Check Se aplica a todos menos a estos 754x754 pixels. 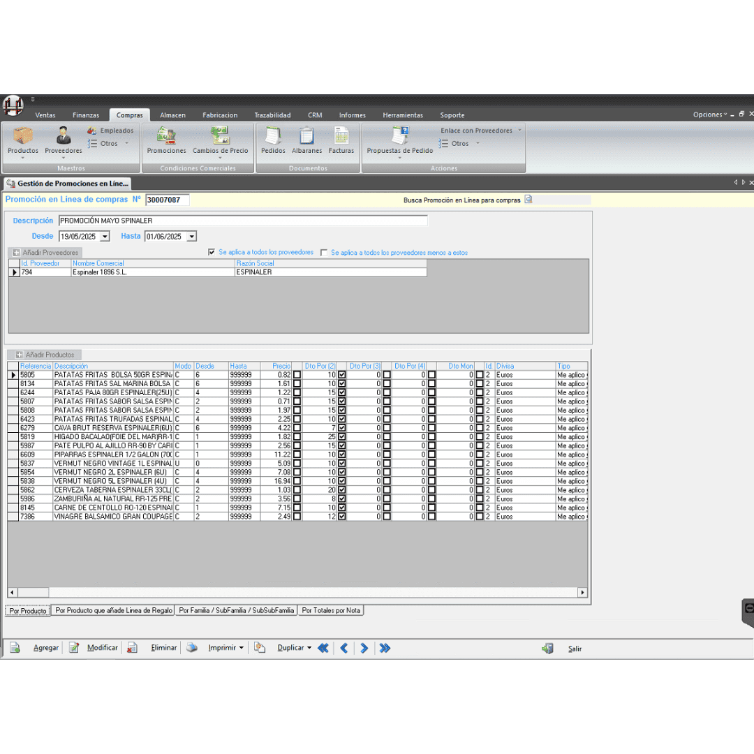tap(324, 253)
